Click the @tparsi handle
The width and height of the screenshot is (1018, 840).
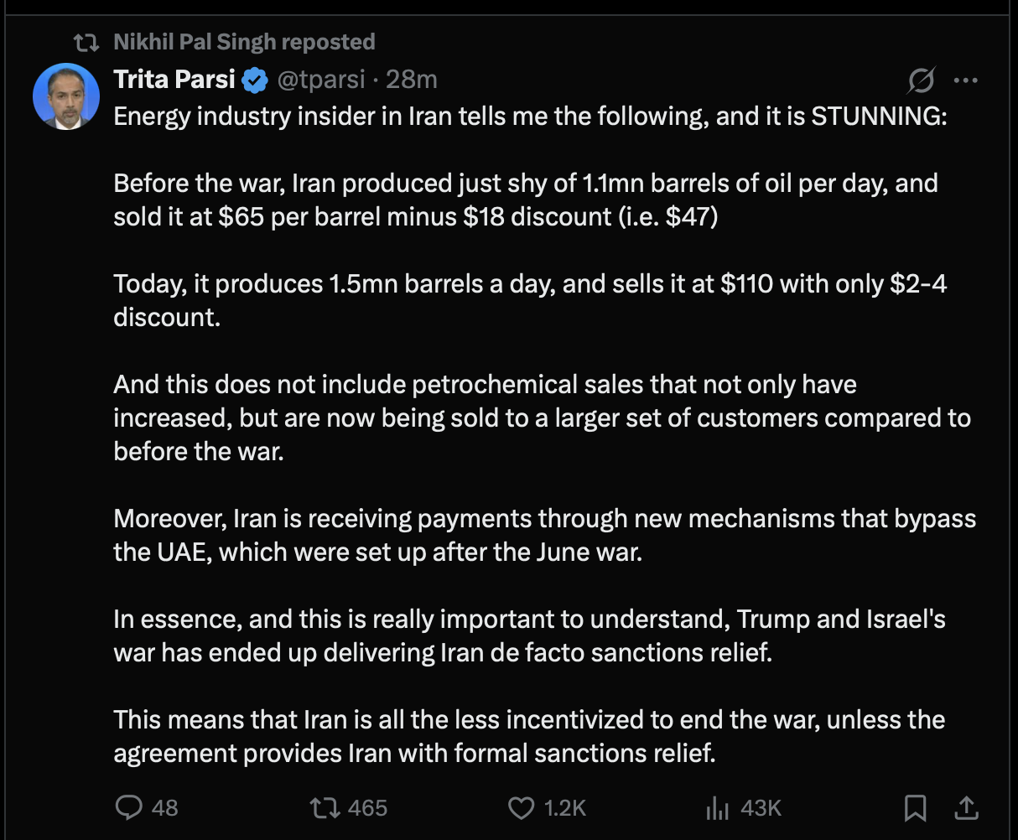tap(321, 80)
